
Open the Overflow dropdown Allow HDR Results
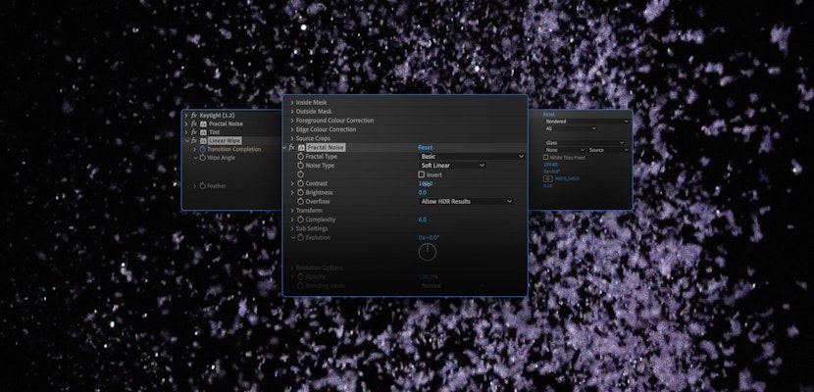pos(466,201)
